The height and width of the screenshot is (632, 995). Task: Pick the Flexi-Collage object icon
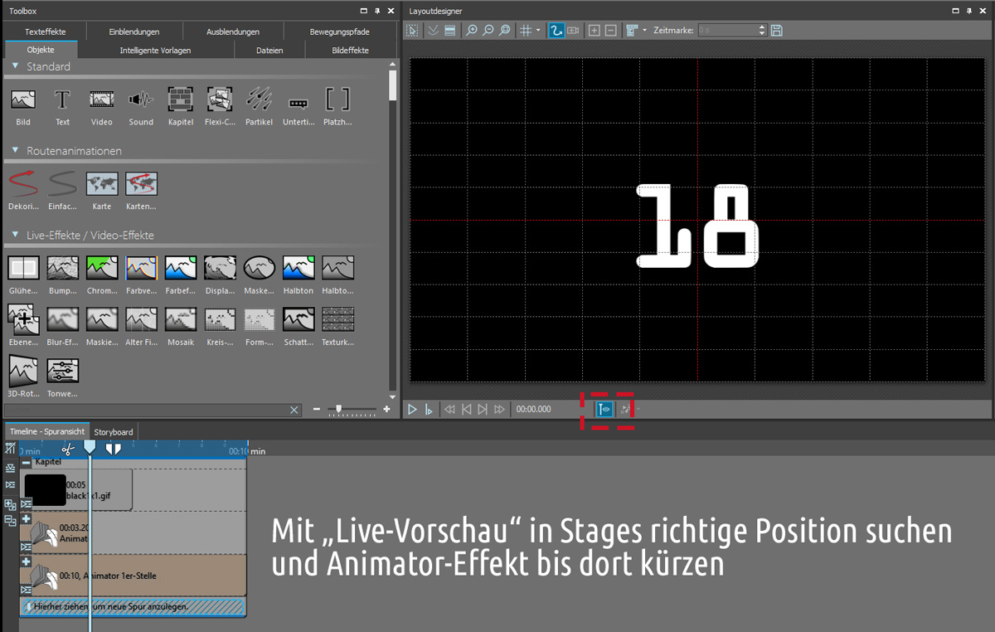click(x=220, y=100)
